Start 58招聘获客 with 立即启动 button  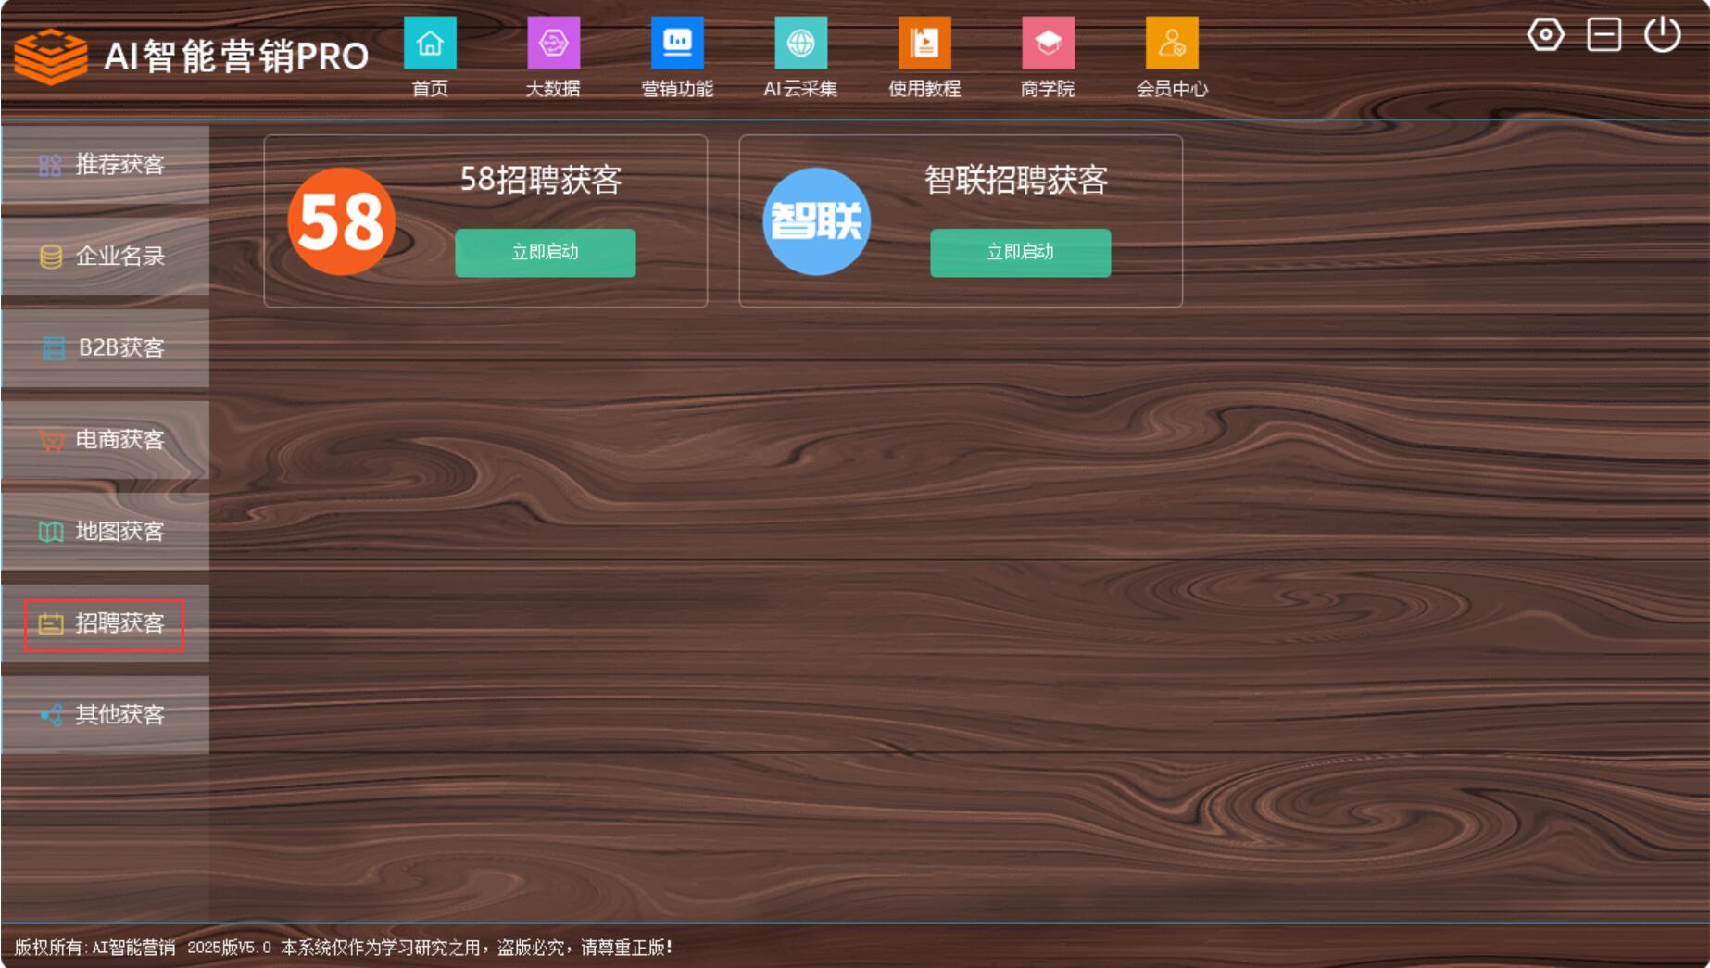pyautogui.click(x=545, y=252)
